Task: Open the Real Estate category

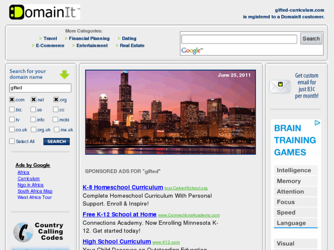Action: (x=132, y=45)
